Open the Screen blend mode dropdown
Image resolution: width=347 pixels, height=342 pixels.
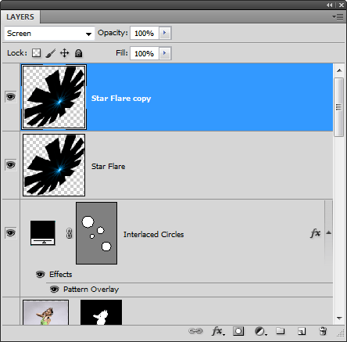(49, 34)
